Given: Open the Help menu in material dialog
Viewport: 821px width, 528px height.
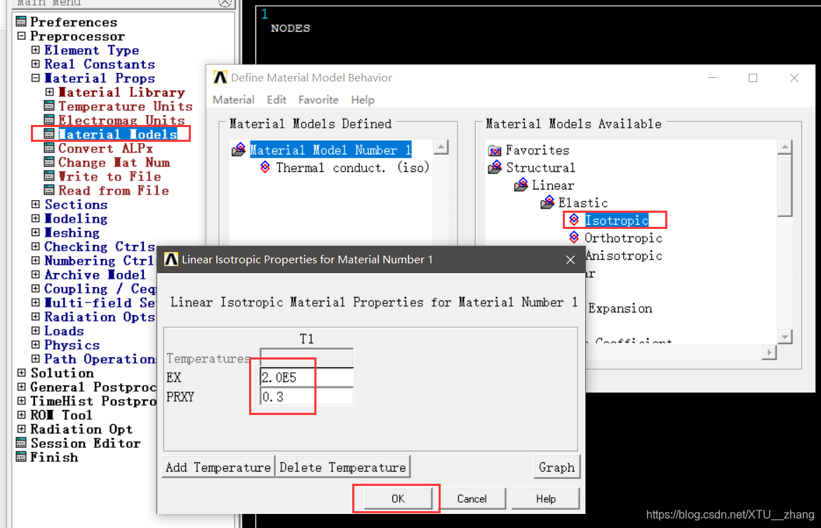Looking at the screenshot, I should click(x=362, y=100).
